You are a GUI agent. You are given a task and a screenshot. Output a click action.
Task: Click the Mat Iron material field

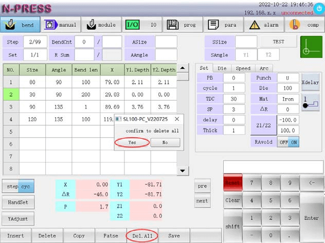tap(287, 99)
